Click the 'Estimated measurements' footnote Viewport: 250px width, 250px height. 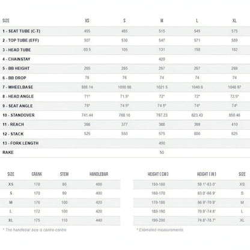[160, 230]
